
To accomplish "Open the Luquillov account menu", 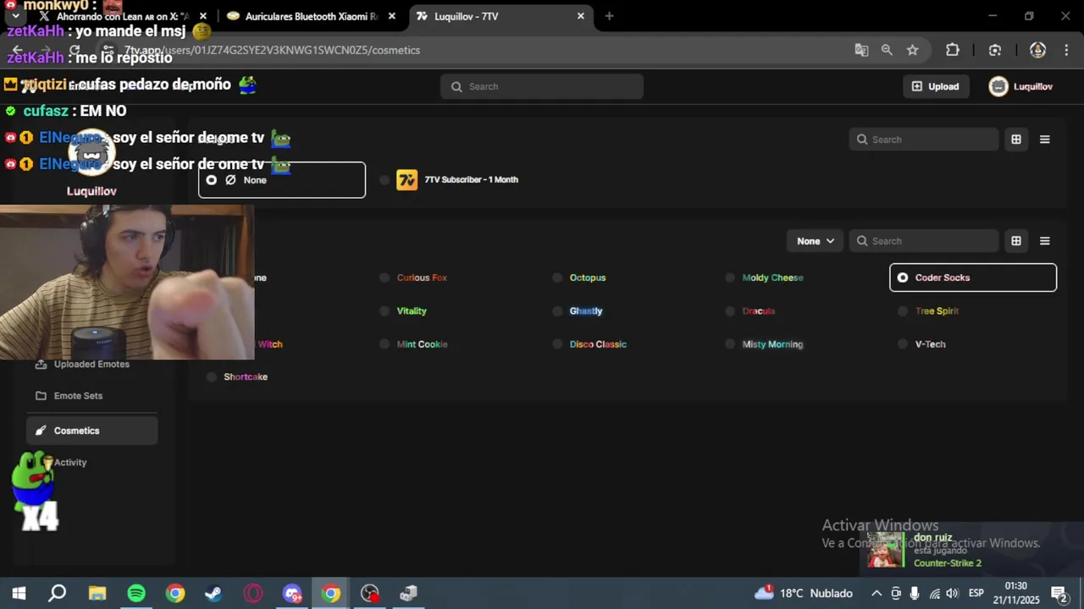I will point(1021,86).
